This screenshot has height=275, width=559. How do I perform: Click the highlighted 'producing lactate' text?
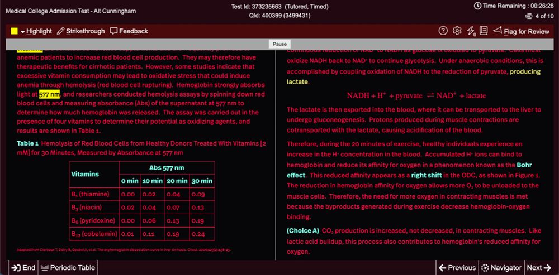[414, 76]
